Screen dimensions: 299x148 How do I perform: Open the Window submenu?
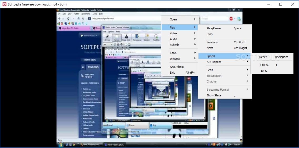pos(180,59)
